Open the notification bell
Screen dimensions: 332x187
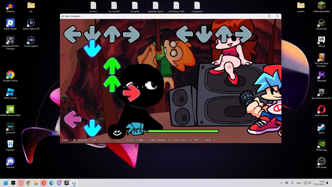point(327,183)
